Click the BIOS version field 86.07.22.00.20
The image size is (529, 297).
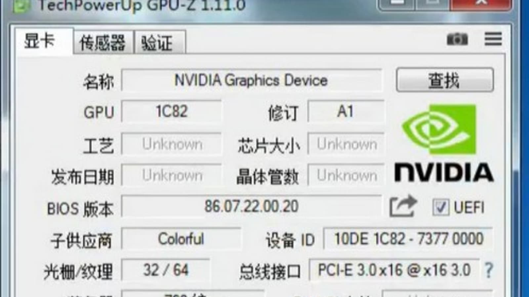(x=251, y=206)
